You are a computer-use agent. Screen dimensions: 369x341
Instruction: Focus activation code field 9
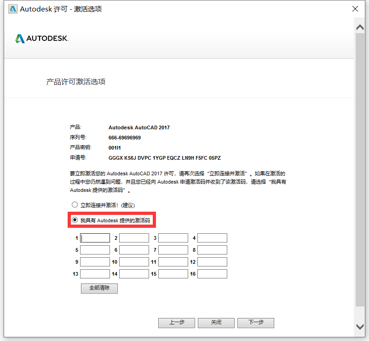point(95,262)
